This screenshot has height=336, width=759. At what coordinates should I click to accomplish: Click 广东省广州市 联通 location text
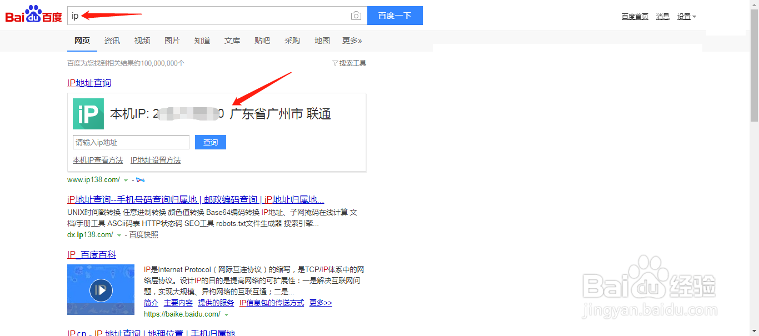point(280,114)
